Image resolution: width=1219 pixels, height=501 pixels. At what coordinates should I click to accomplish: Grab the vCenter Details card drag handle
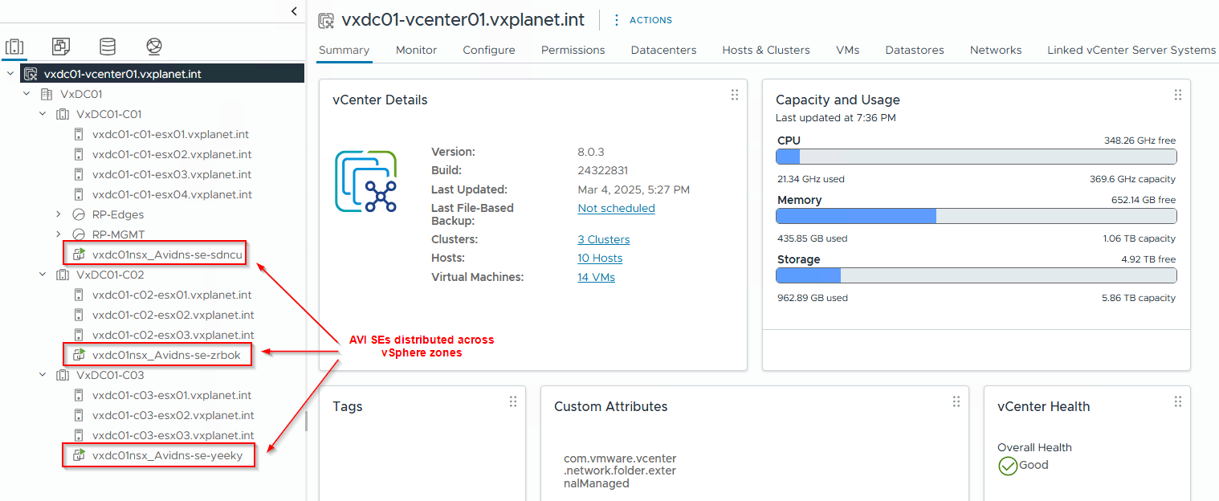(734, 95)
